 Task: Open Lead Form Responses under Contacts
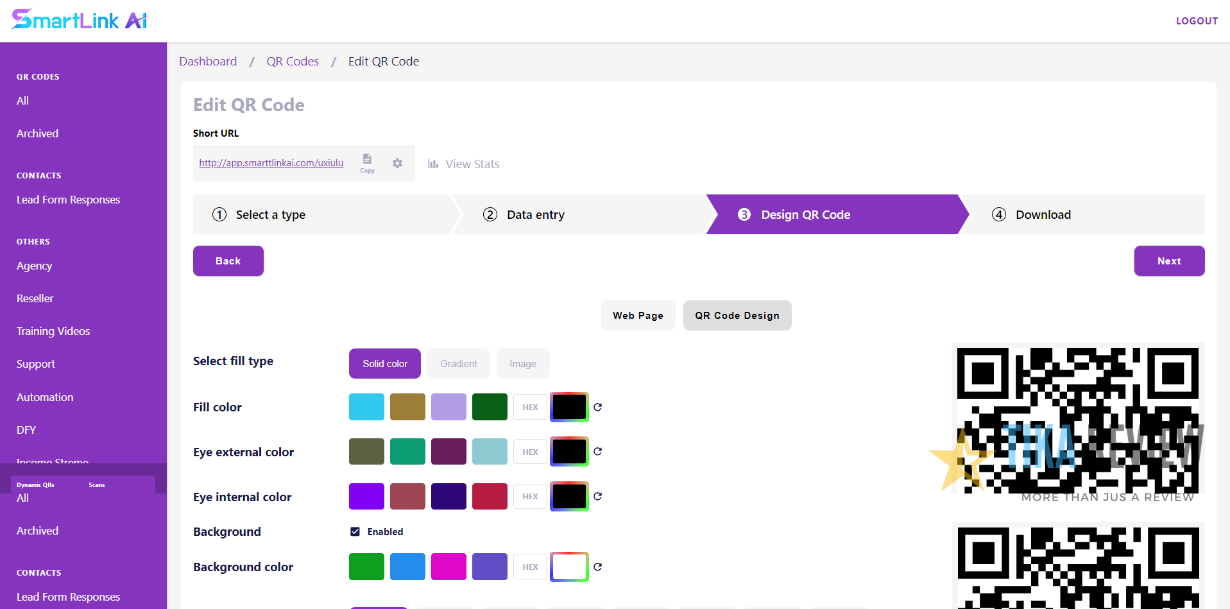(68, 200)
